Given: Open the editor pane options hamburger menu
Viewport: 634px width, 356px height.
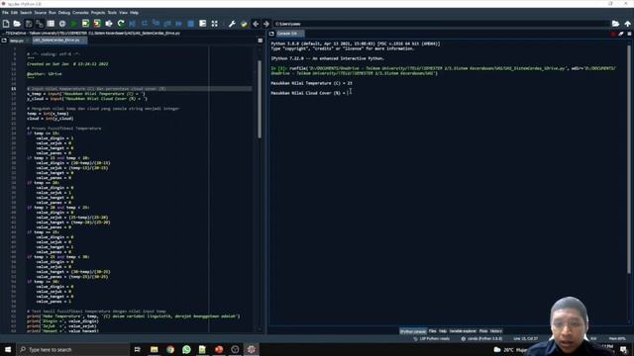Looking at the screenshot, I should point(260,41).
